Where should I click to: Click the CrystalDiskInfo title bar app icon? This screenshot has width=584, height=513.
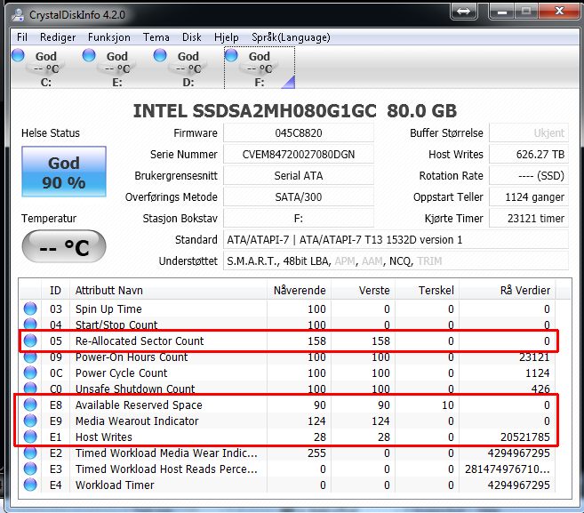tap(18, 14)
